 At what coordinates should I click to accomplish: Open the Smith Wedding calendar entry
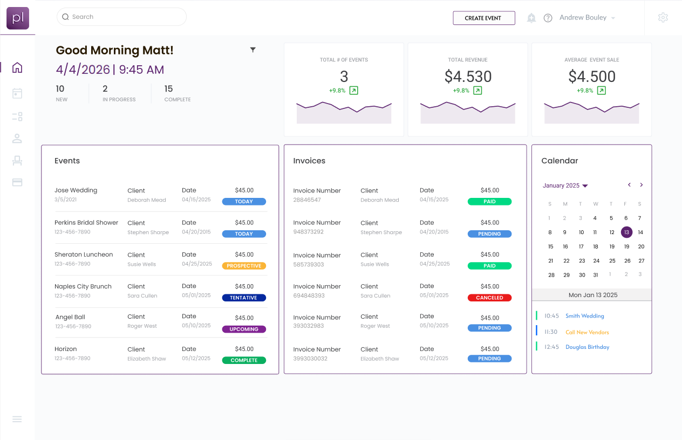584,315
